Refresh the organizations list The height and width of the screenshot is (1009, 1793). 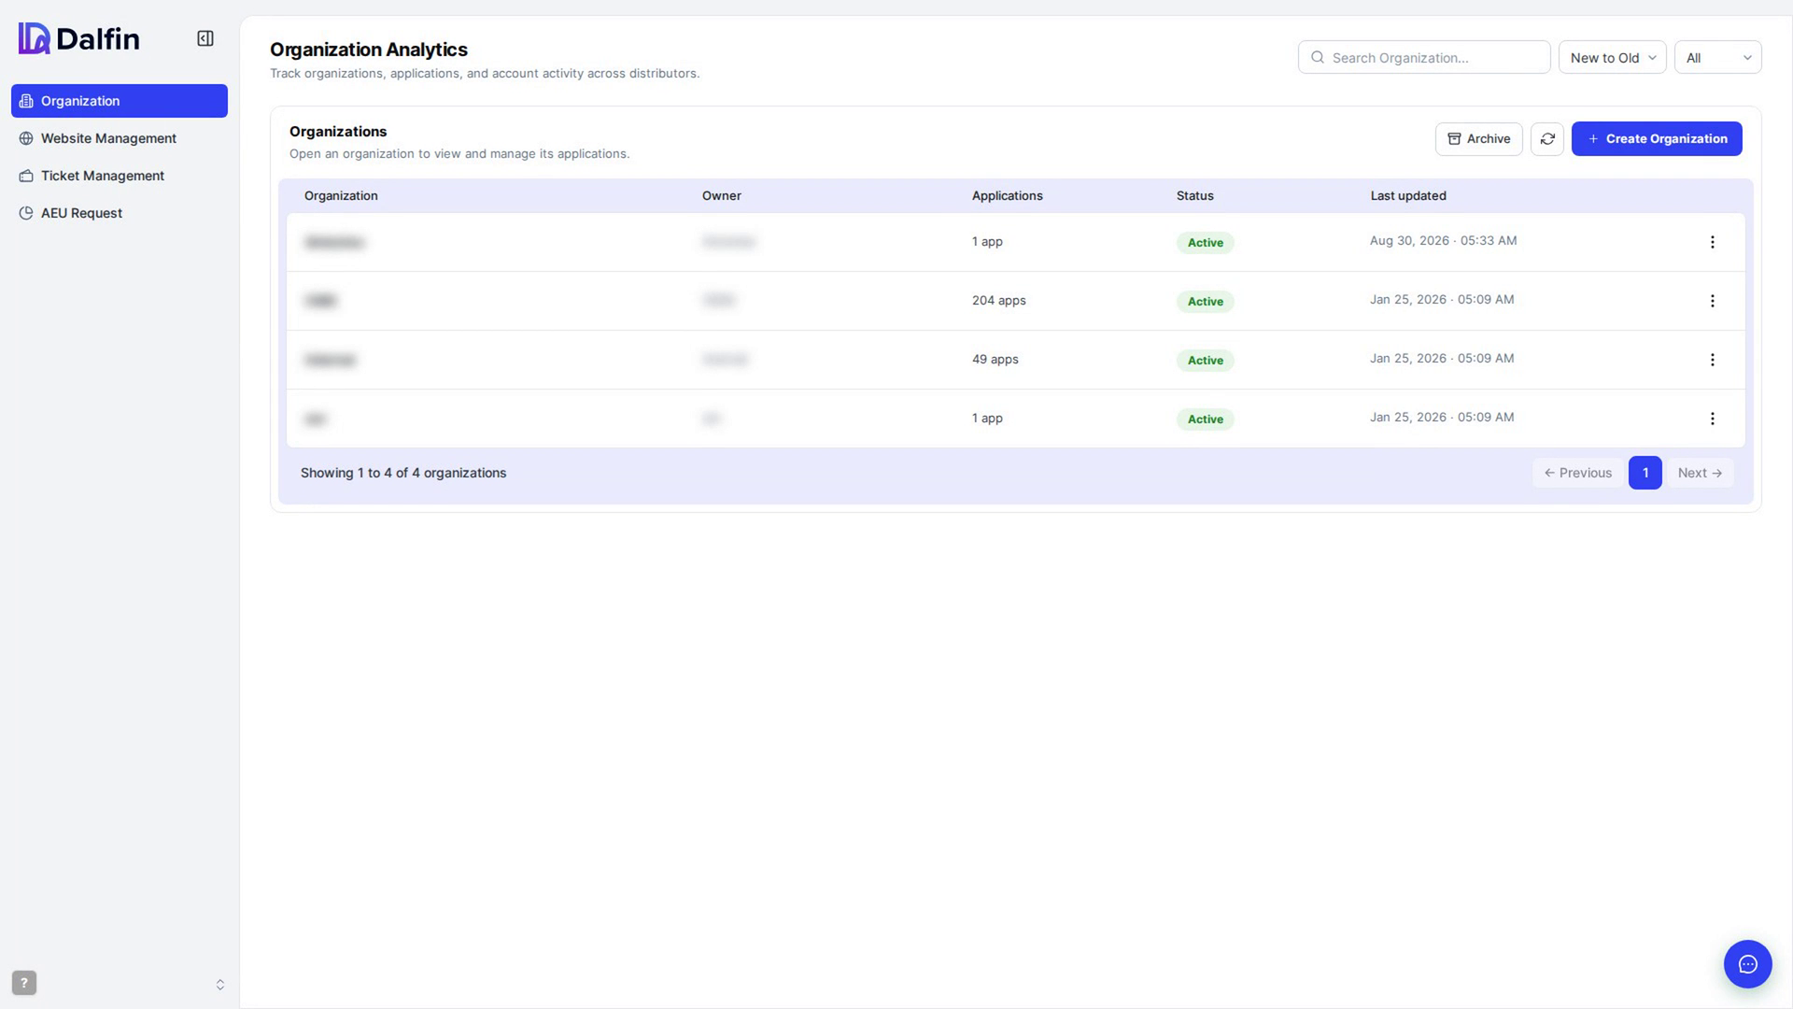click(1547, 138)
